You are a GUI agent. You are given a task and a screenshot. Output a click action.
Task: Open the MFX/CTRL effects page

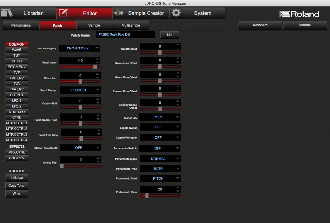[16, 152]
